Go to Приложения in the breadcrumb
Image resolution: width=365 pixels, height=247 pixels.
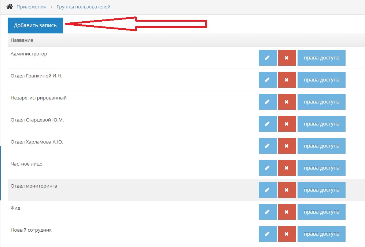pos(32,7)
